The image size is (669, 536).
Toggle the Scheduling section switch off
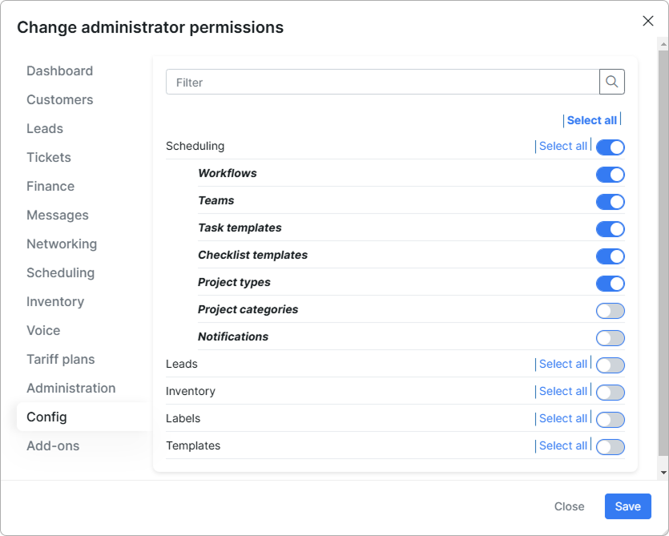[611, 147]
